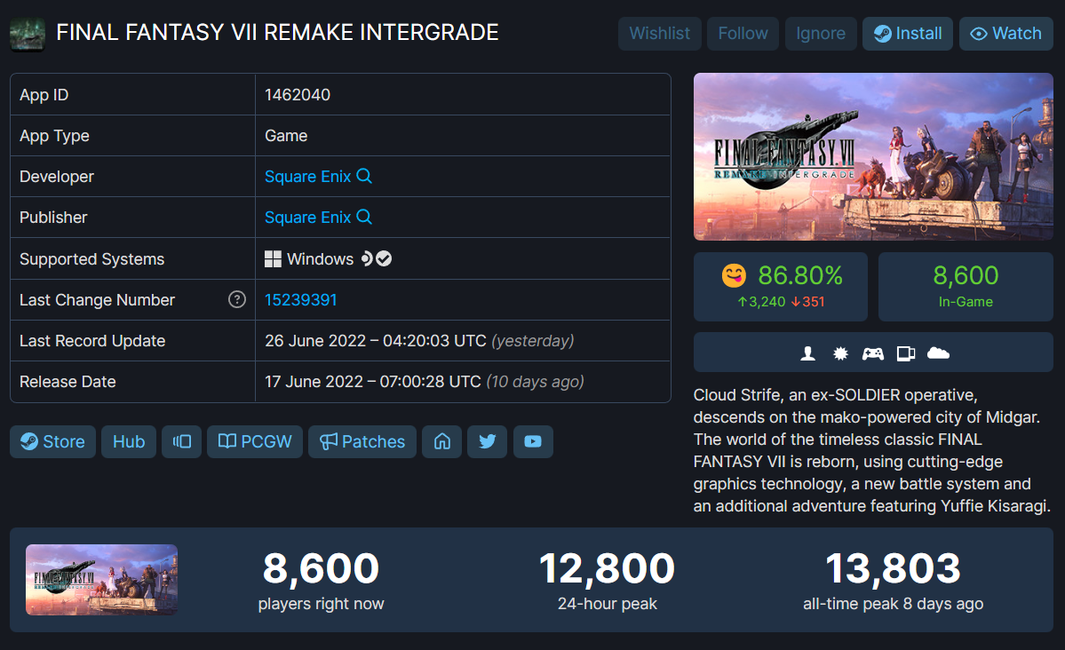
Task: Click the game icon beside the title
Action: (x=28, y=35)
